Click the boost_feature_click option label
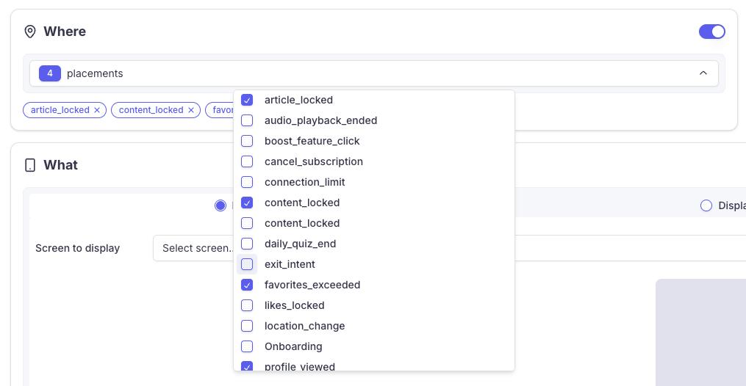 click(312, 141)
